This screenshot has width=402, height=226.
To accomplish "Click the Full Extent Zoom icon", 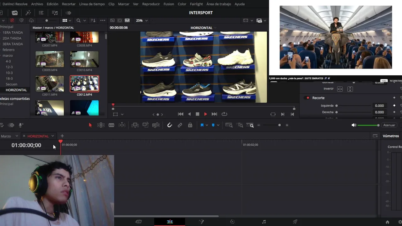I will (x=229, y=125).
